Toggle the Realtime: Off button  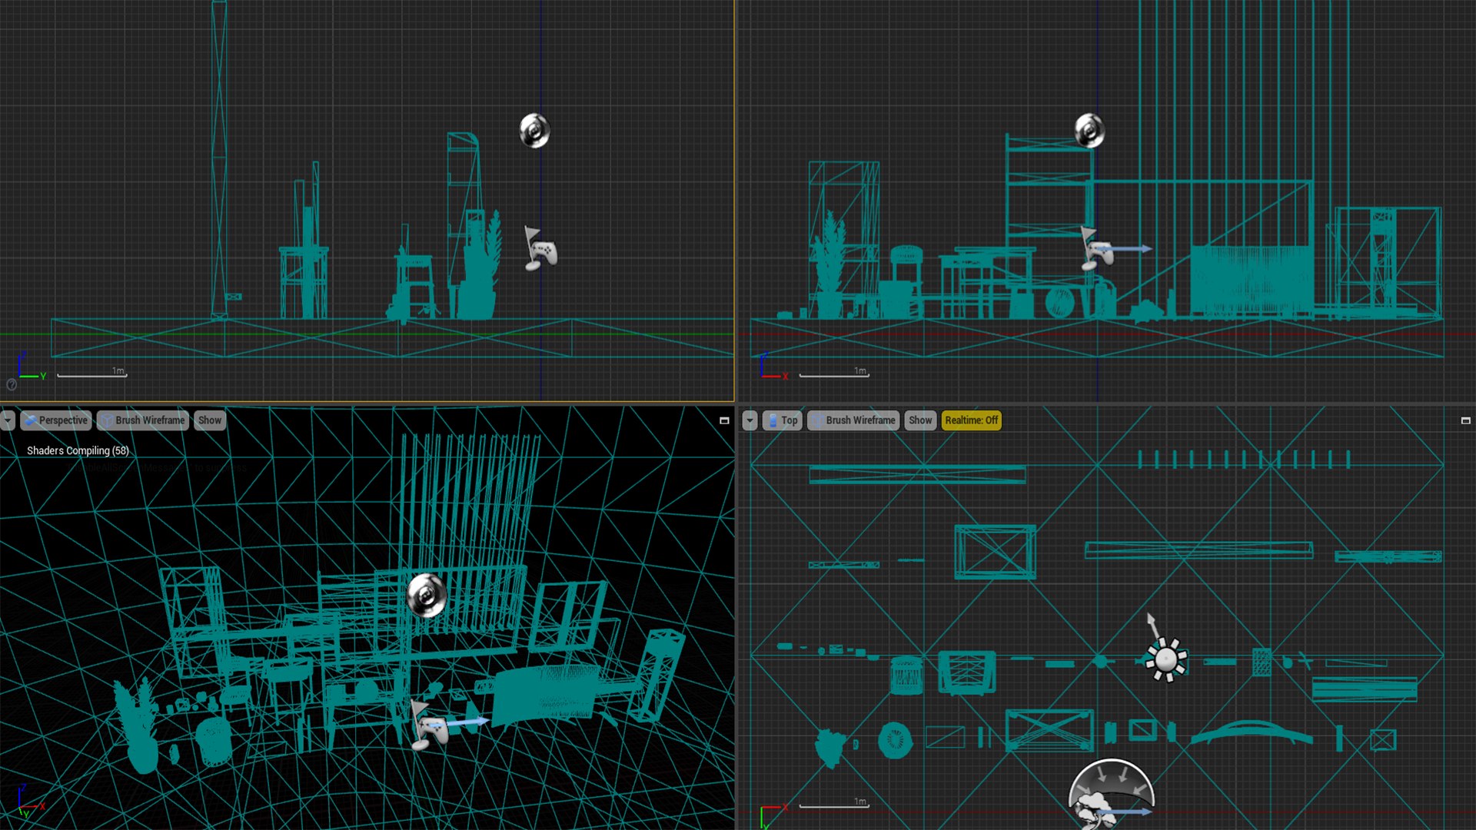tap(971, 420)
